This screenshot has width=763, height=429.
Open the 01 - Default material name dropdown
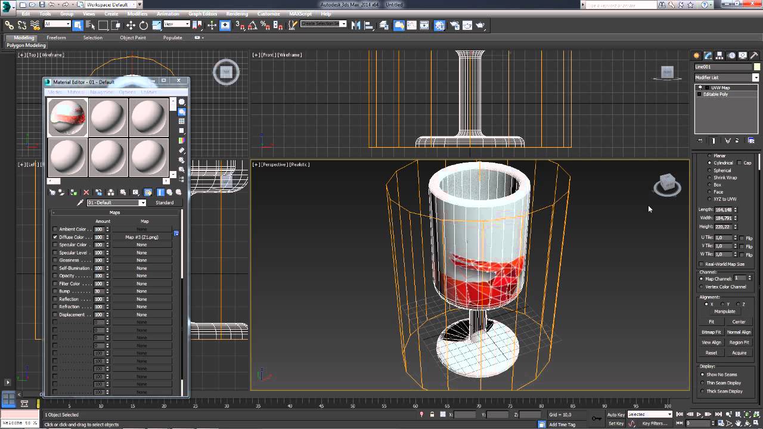pyautogui.click(x=116, y=203)
